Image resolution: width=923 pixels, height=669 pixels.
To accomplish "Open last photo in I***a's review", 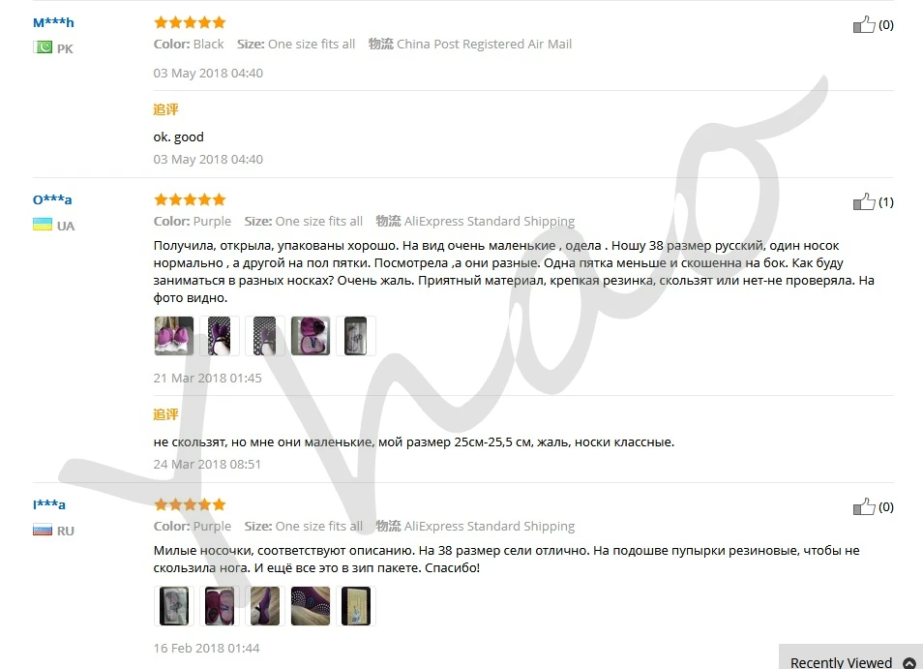I will (355, 605).
